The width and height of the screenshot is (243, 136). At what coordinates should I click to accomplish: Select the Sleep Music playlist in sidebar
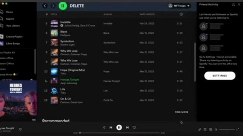pos(8,74)
